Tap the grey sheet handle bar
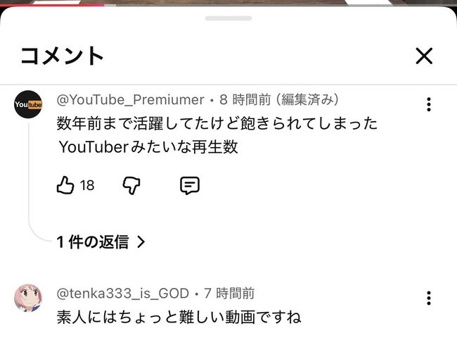The height and width of the screenshot is (338, 457). (228, 18)
